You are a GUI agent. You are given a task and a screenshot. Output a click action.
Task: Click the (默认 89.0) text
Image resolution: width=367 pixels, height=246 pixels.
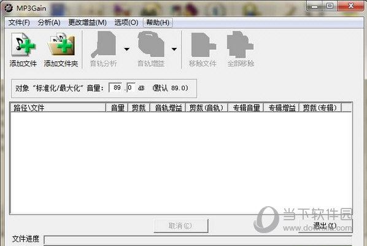point(170,88)
